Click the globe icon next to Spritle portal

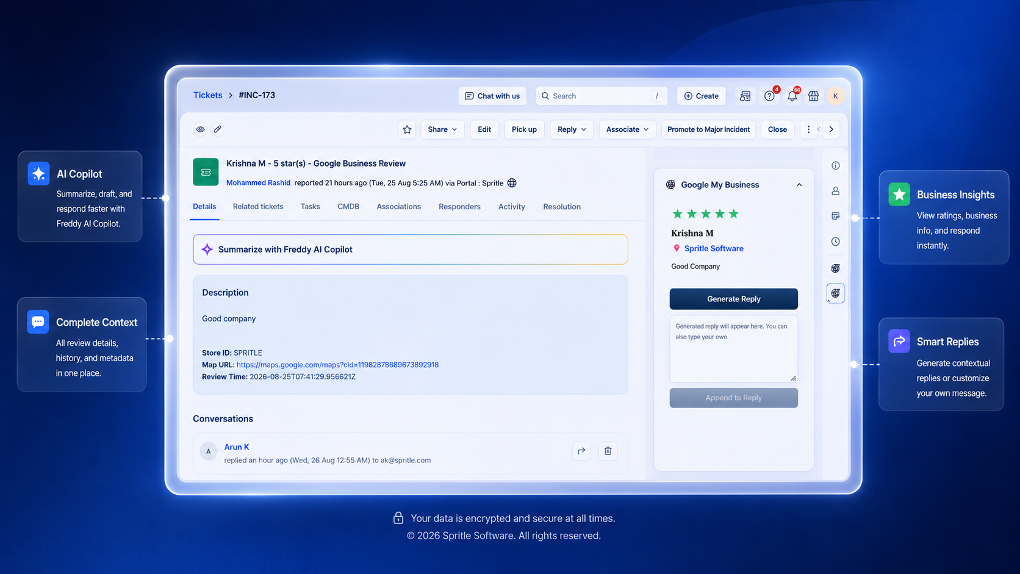click(512, 183)
